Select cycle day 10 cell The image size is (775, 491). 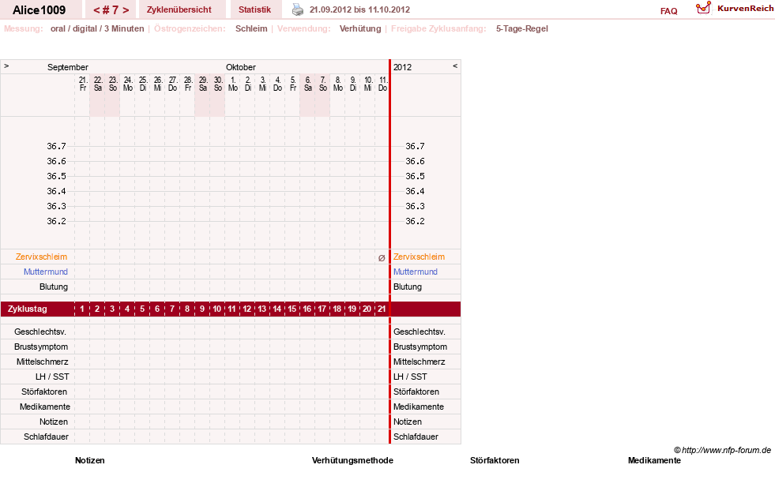pos(217,309)
